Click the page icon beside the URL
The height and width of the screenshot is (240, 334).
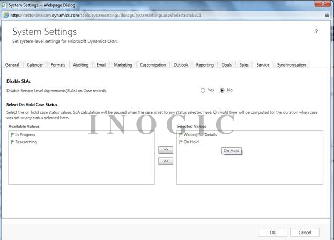(x=6, y=15)
